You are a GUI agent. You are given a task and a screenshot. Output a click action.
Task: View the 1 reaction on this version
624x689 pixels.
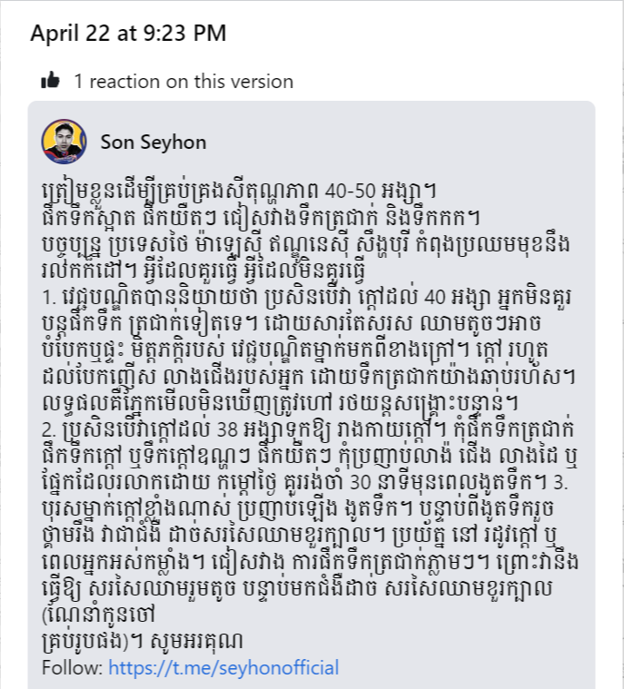point(183,82)
